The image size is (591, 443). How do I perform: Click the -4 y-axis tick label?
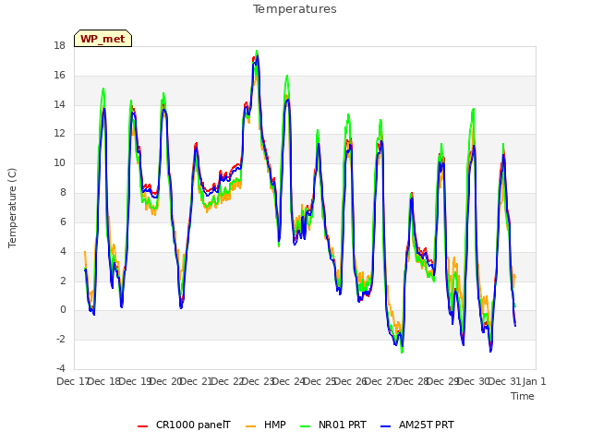click(61, 368)
